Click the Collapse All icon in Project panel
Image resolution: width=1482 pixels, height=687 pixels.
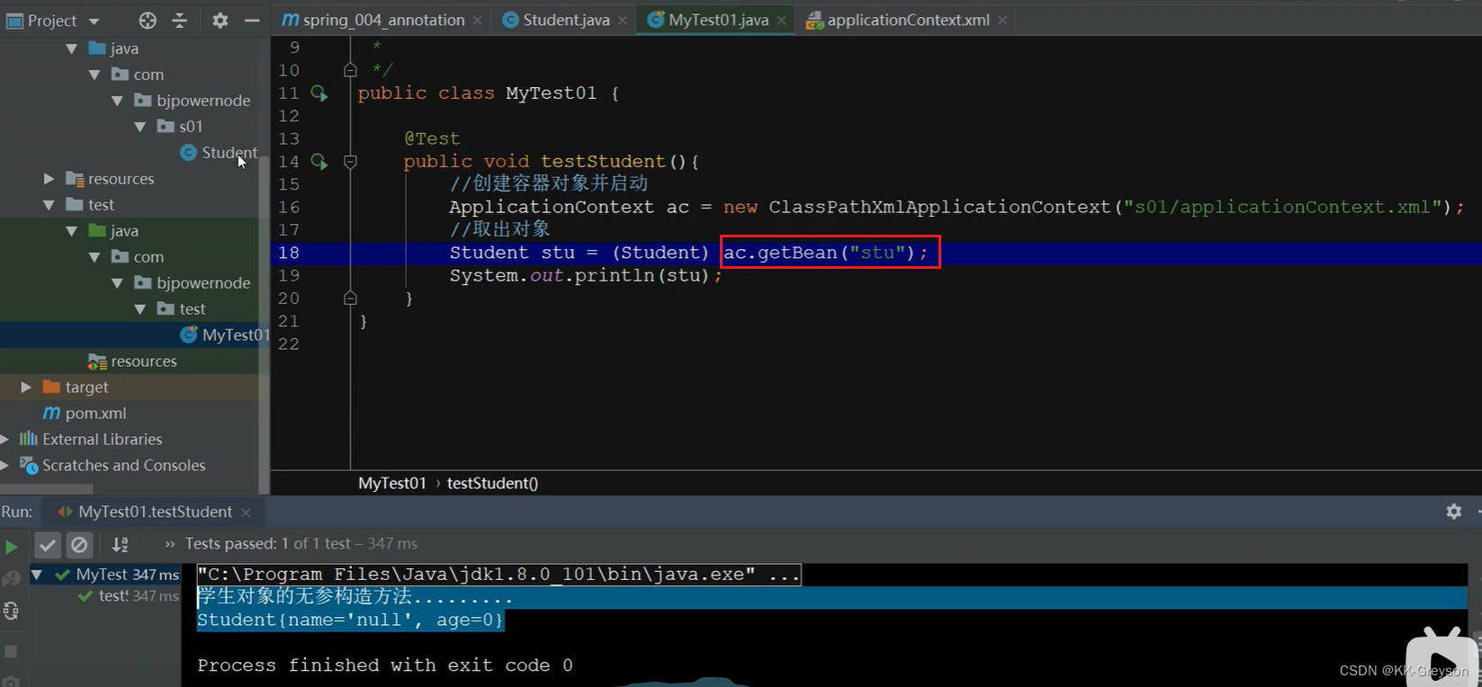180,20
